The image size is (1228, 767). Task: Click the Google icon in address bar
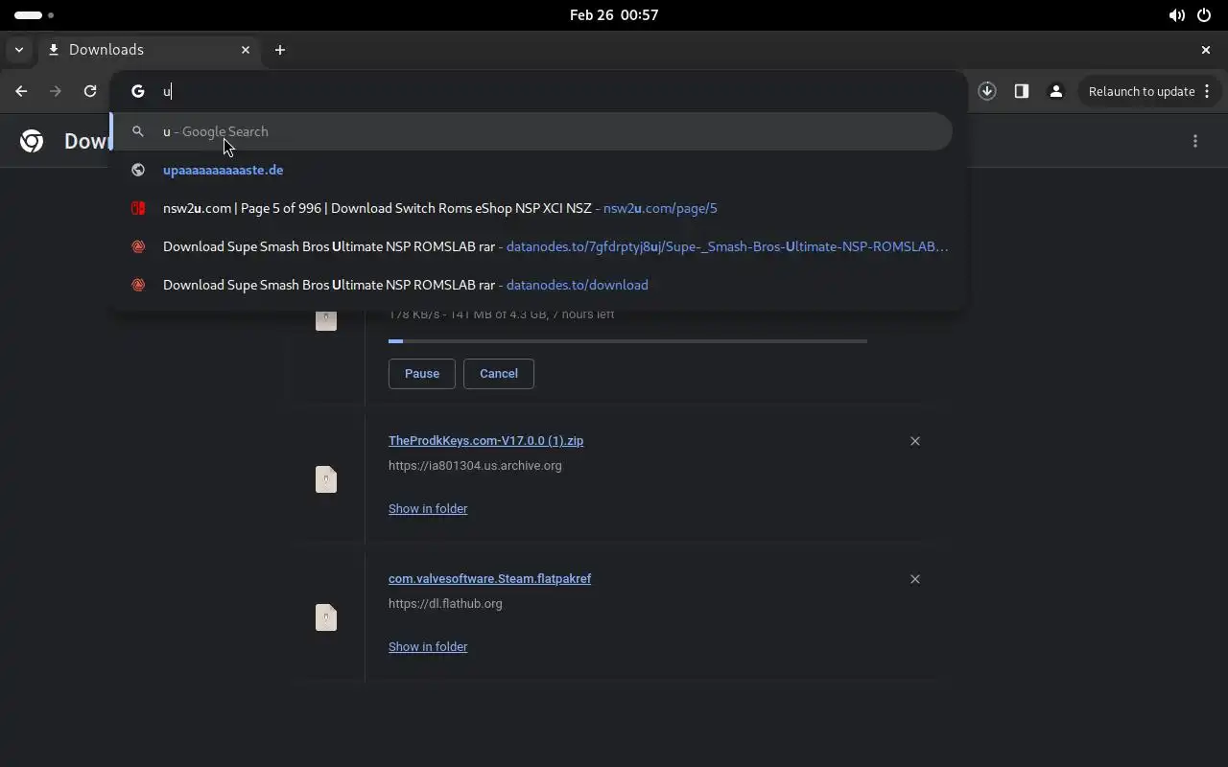point(138,91)
